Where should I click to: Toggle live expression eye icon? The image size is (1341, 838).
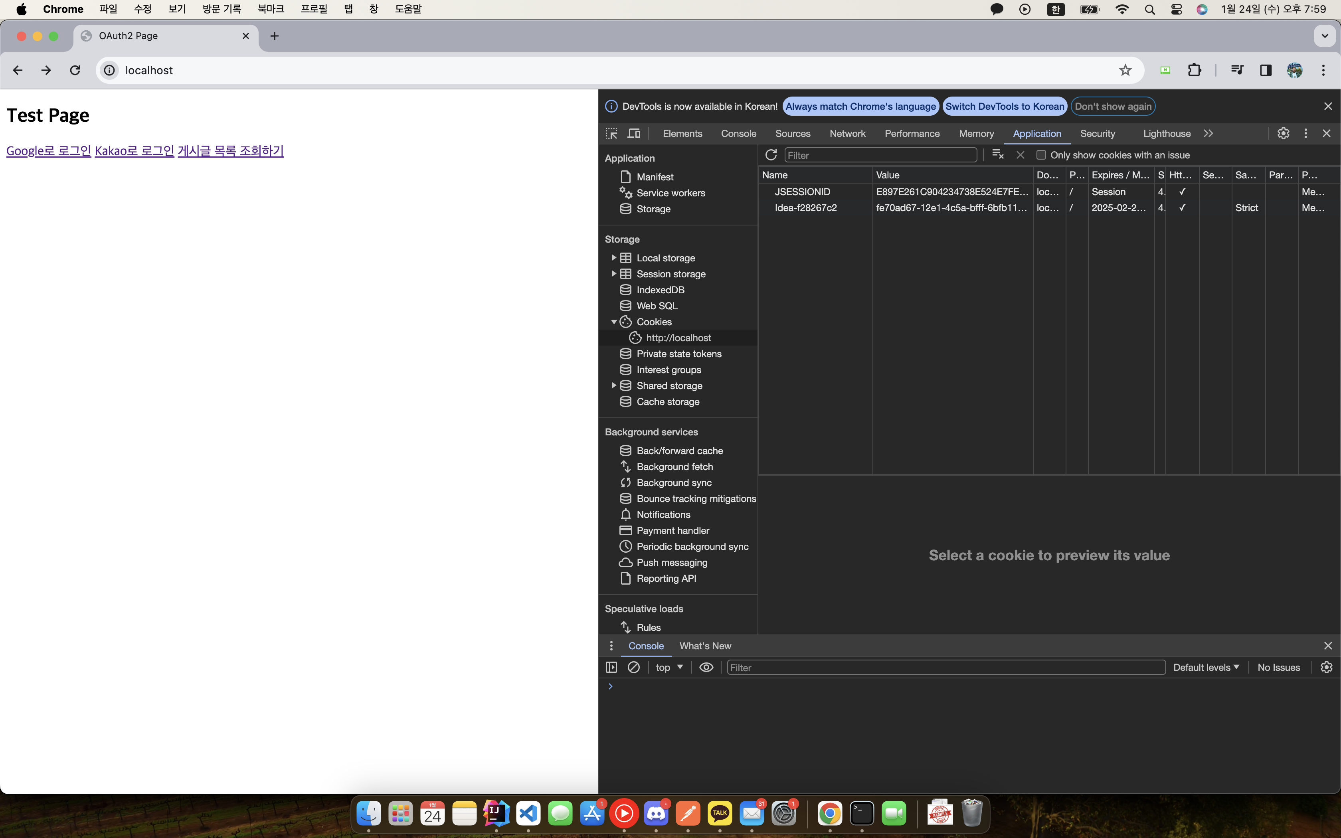point(706,667)
